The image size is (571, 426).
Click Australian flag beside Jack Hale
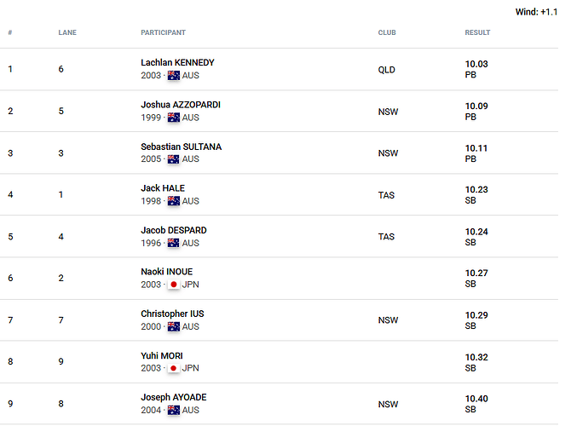[x=174, y=201]
